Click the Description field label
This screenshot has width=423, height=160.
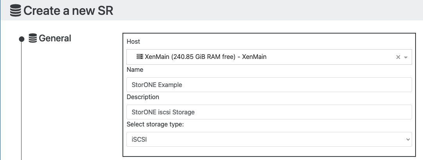pyautogui.click(x=143, y=97)
